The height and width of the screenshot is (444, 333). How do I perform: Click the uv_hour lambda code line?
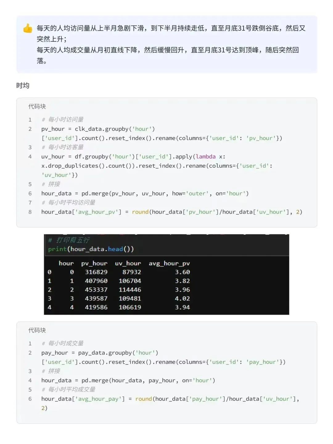coord(157,166)
